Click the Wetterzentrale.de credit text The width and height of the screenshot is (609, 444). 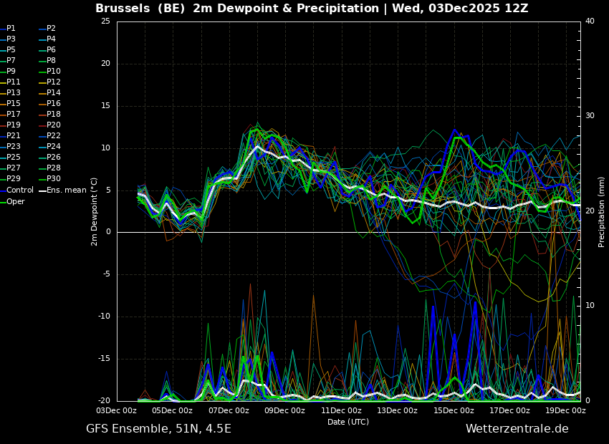pos(517,429)
